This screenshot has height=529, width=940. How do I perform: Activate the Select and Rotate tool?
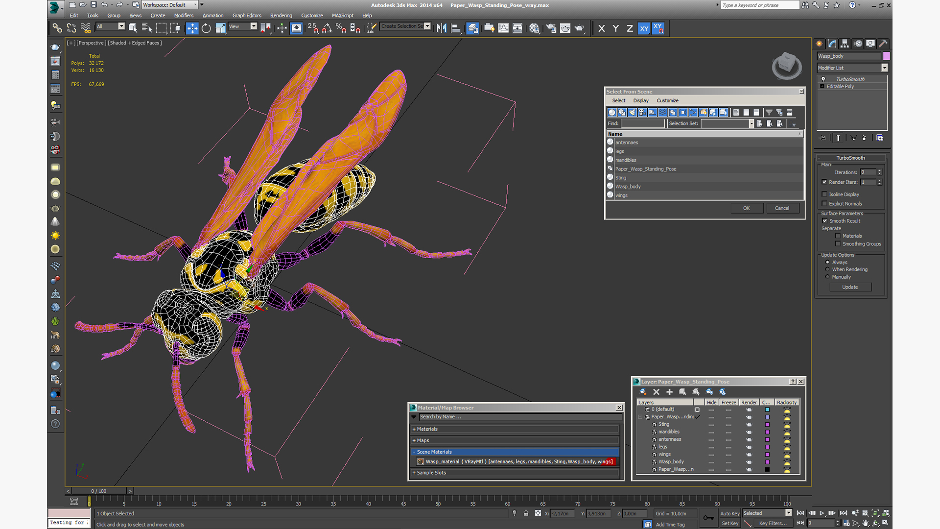coord(206,28)
